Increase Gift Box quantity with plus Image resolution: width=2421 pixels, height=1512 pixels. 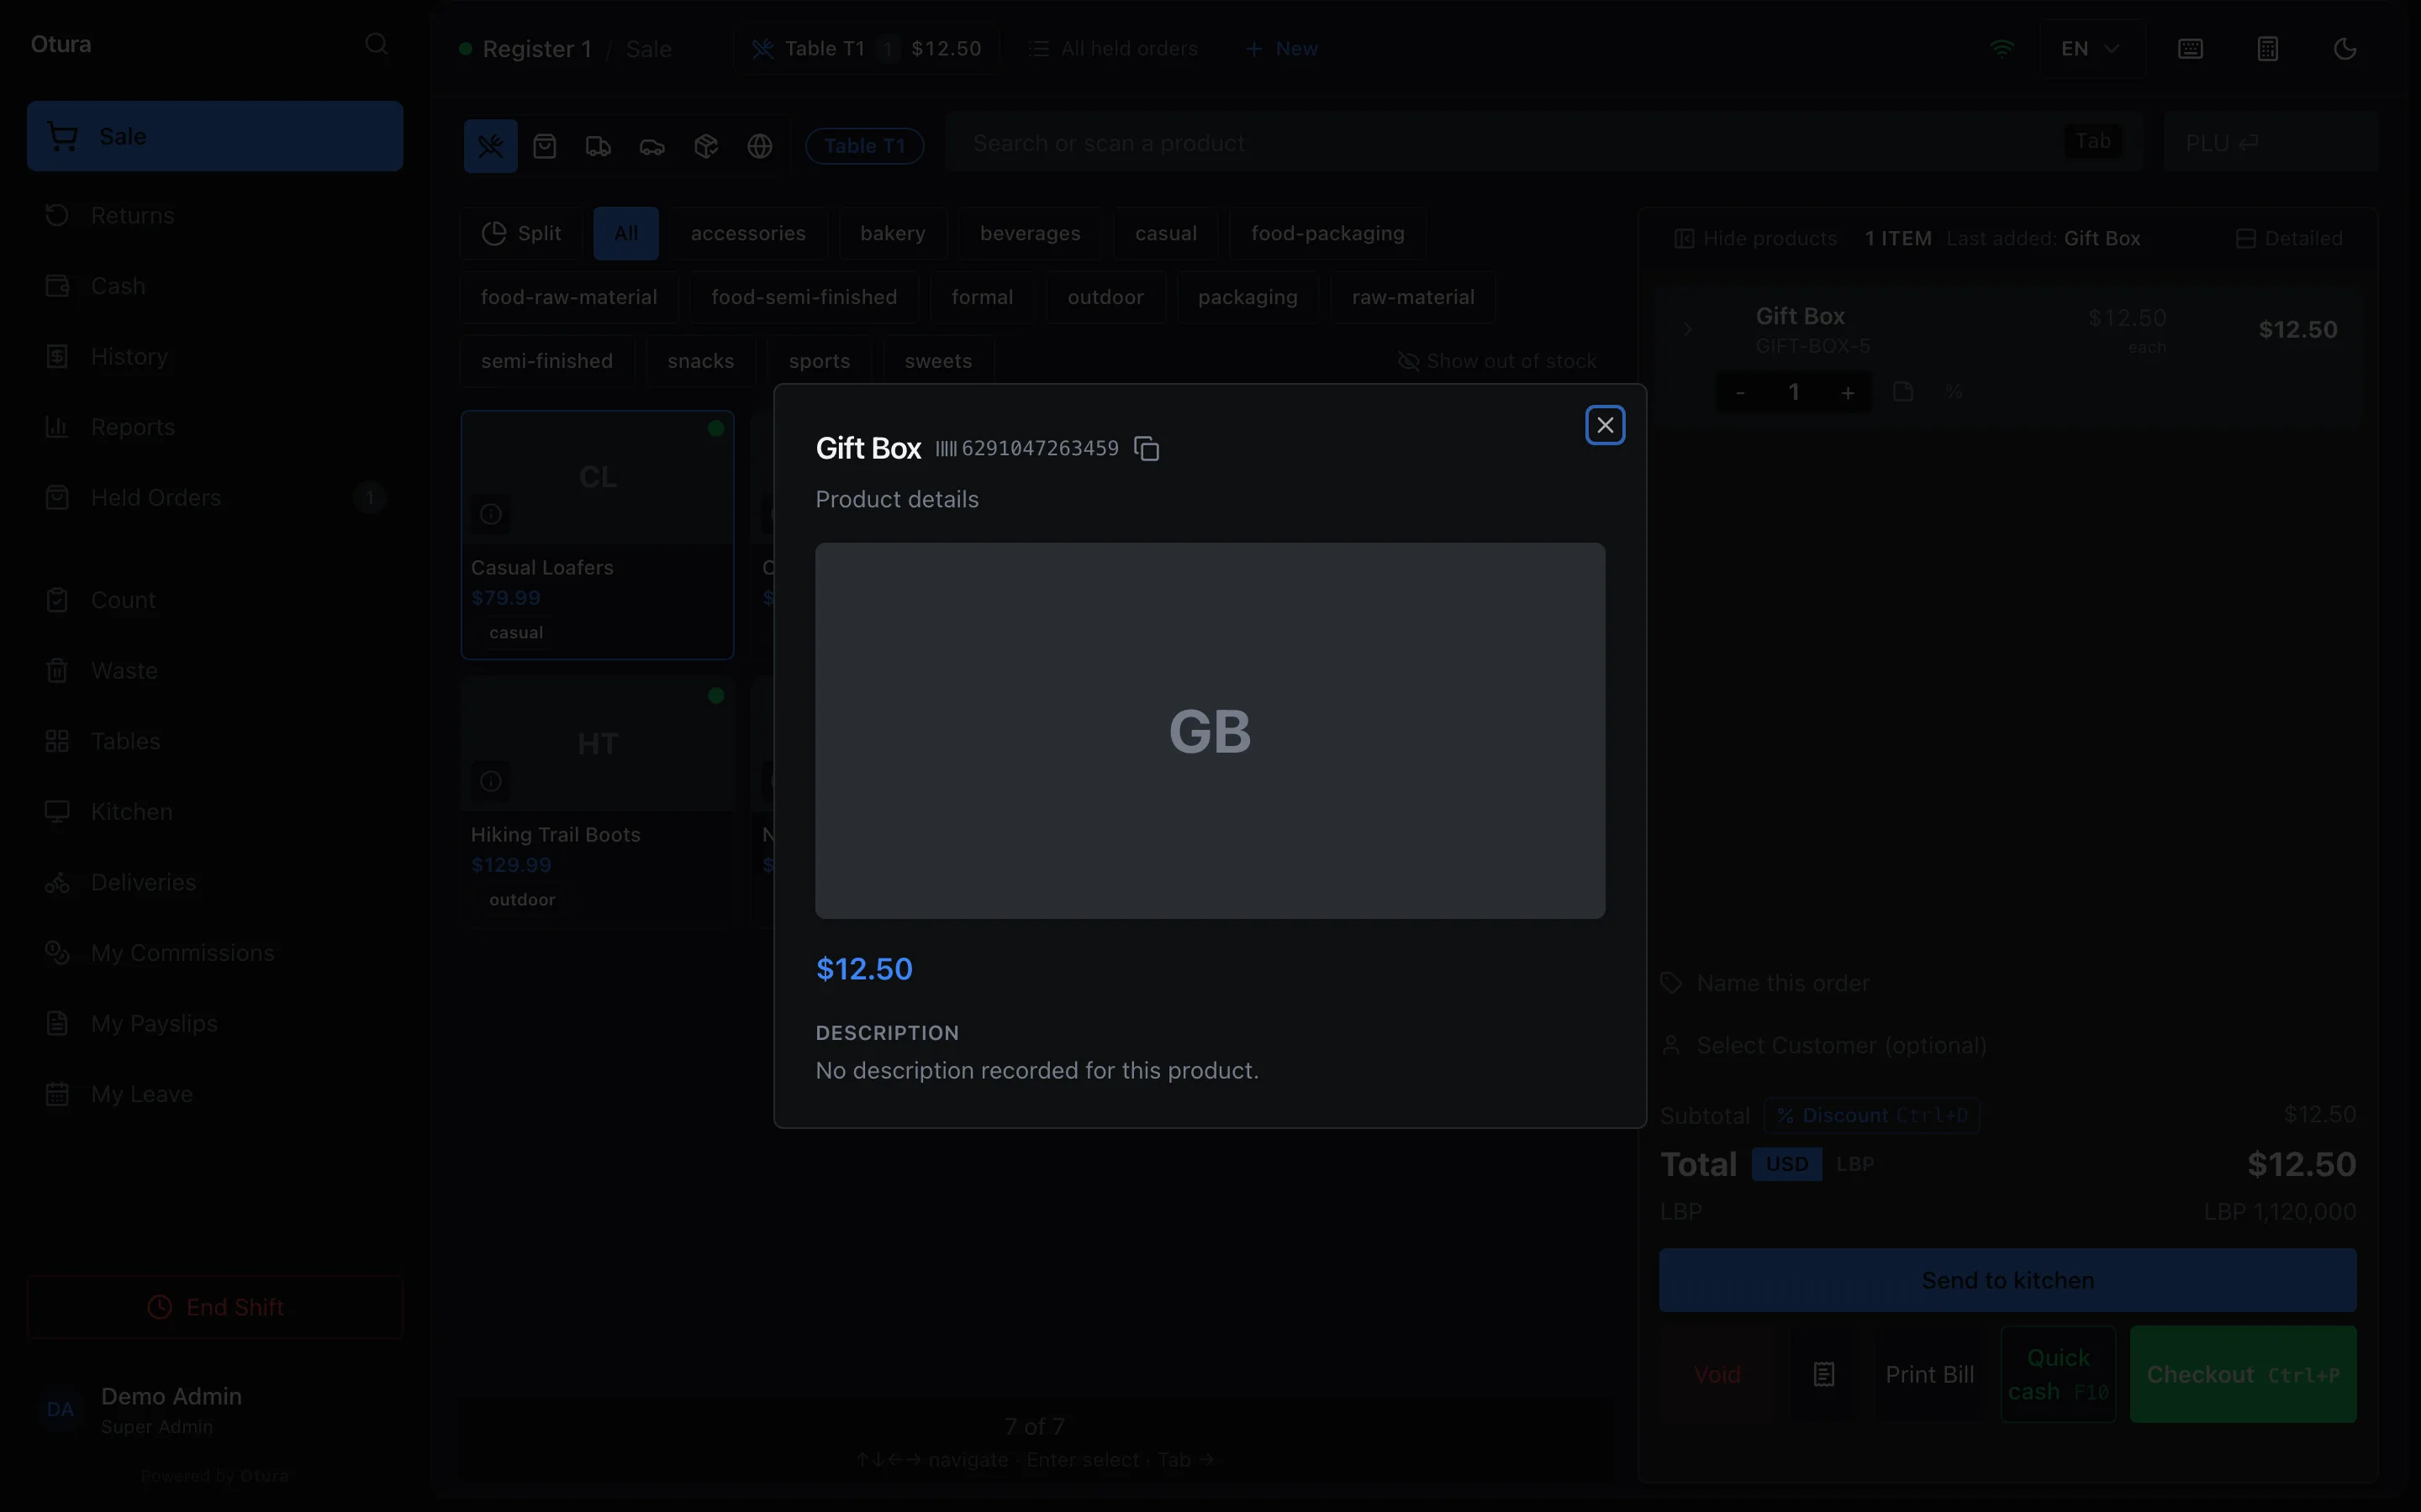click(1848, 392)
